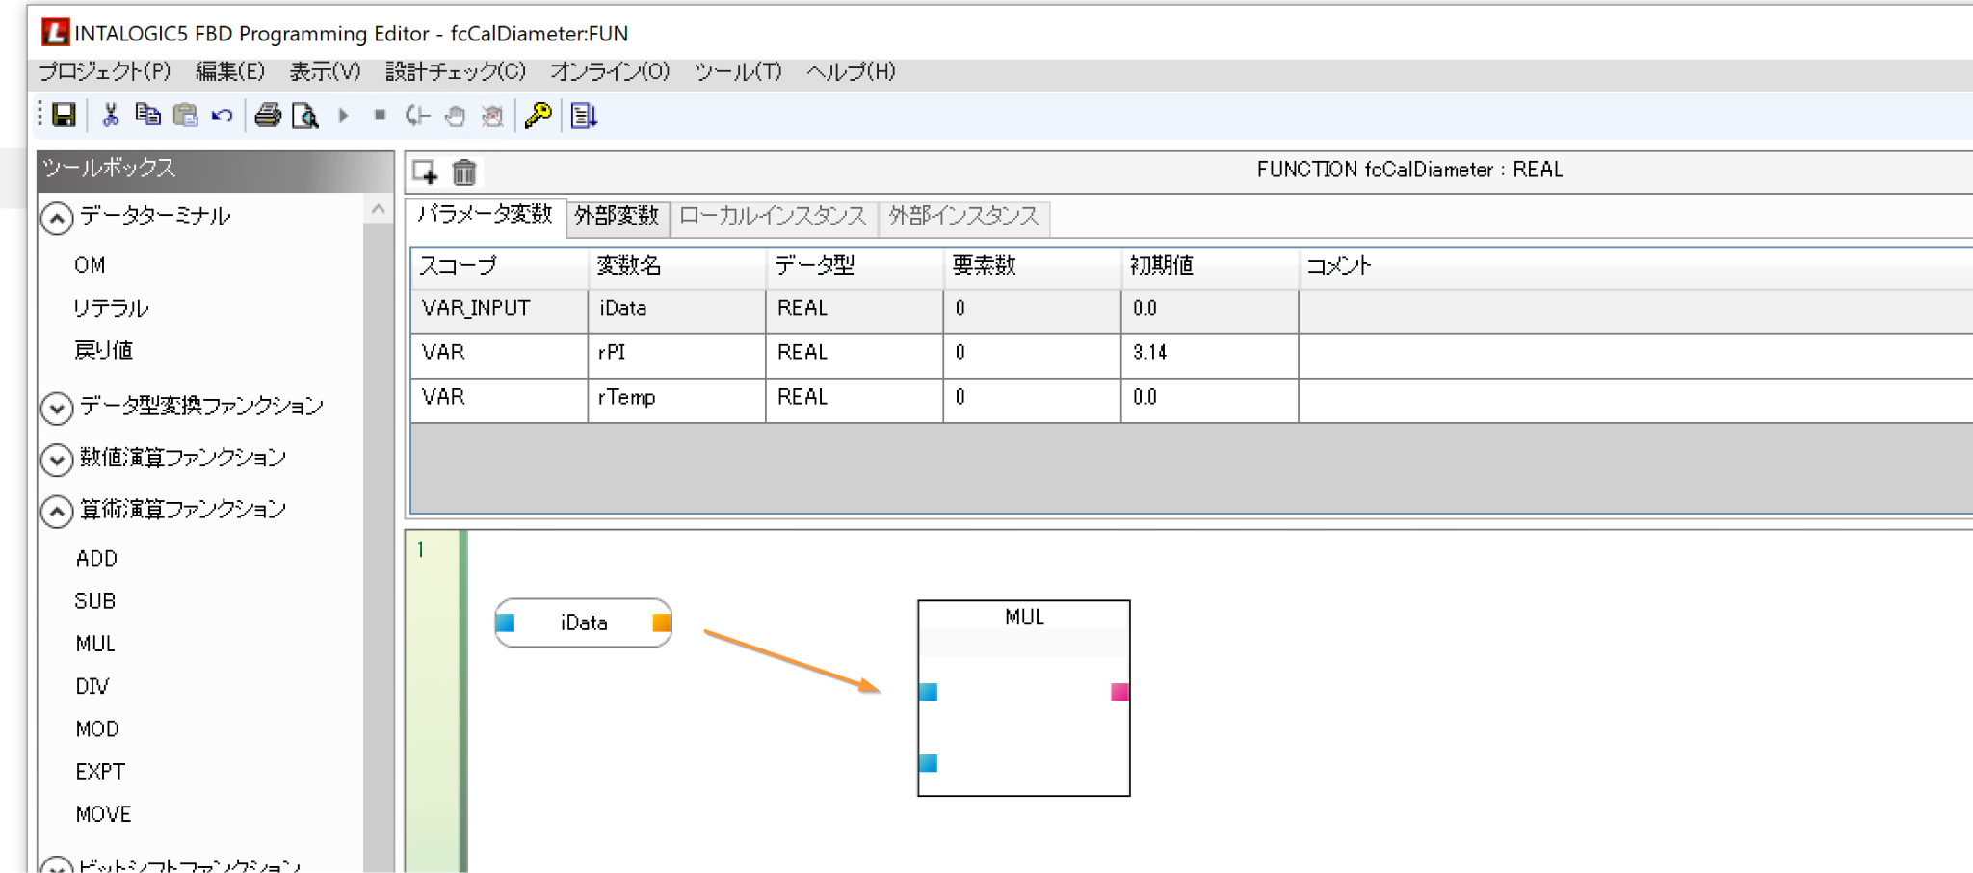The width and height of the screenshot is (1973, 873).
Task: Delete the variable with the trash can icon
Action: [x=464, y=172]
